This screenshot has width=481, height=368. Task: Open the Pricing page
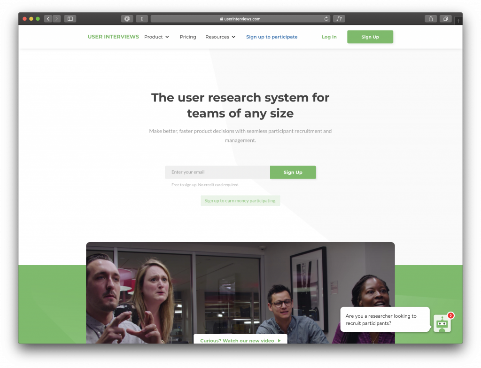pos(188,37)
